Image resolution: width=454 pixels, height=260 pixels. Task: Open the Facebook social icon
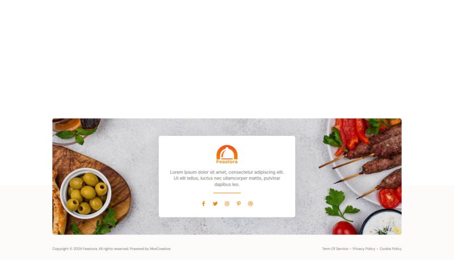coord(204,204)
